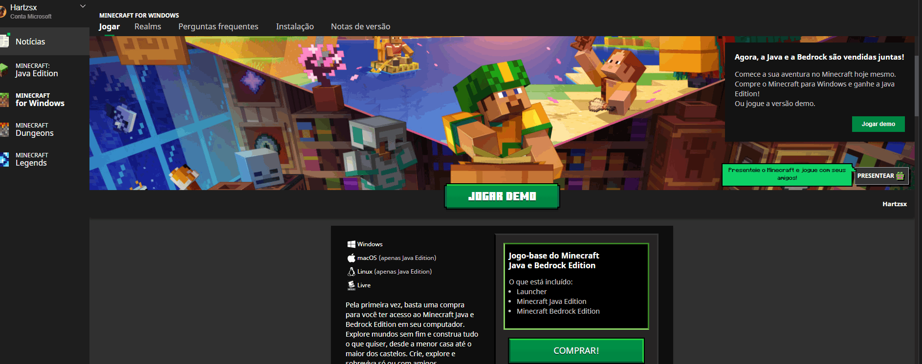Switch to the Jogar tab
The image size is (922, 364).
tap(109, 26)
